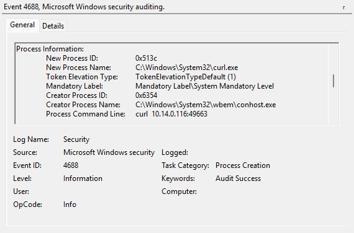Screen dimensions: 354x233
Task: Click the System Mandatory Level label value
Action: click(x=204, y=86)
